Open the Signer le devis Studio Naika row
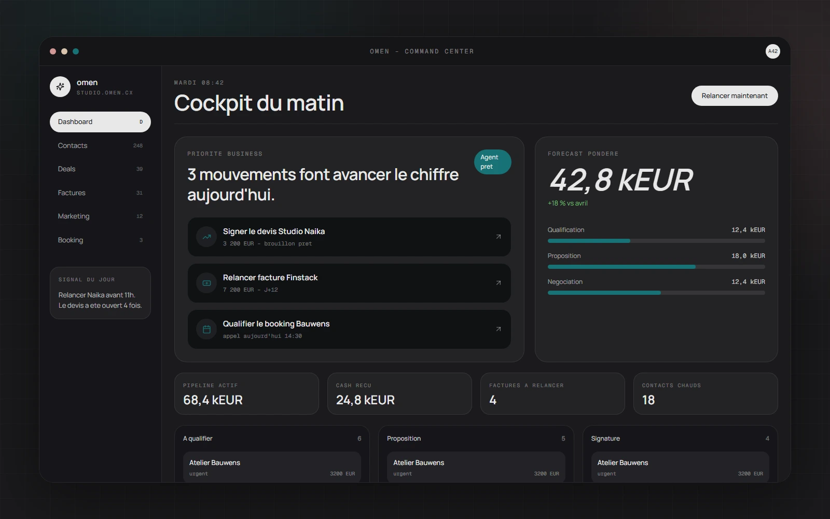Viewport: 830px width, 519px height. coord(349,237)
